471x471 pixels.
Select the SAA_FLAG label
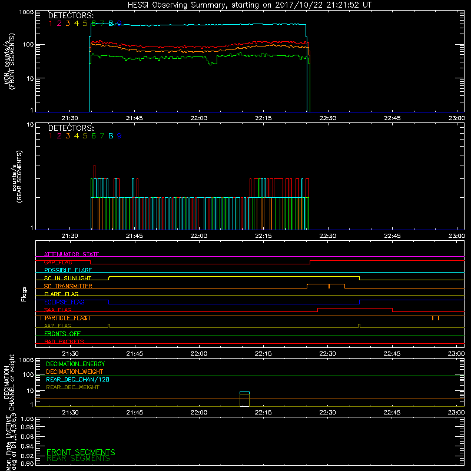click(x=58, y=310)
